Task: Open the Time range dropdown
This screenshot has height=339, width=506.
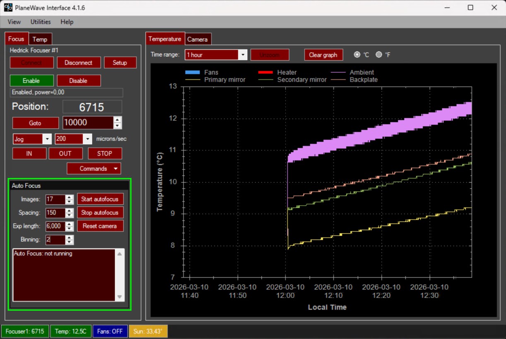Action: tap(243, 55)
